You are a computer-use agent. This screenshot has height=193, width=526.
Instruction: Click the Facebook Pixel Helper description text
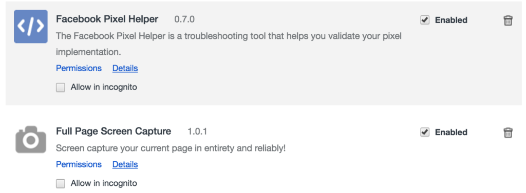[229, 44]
